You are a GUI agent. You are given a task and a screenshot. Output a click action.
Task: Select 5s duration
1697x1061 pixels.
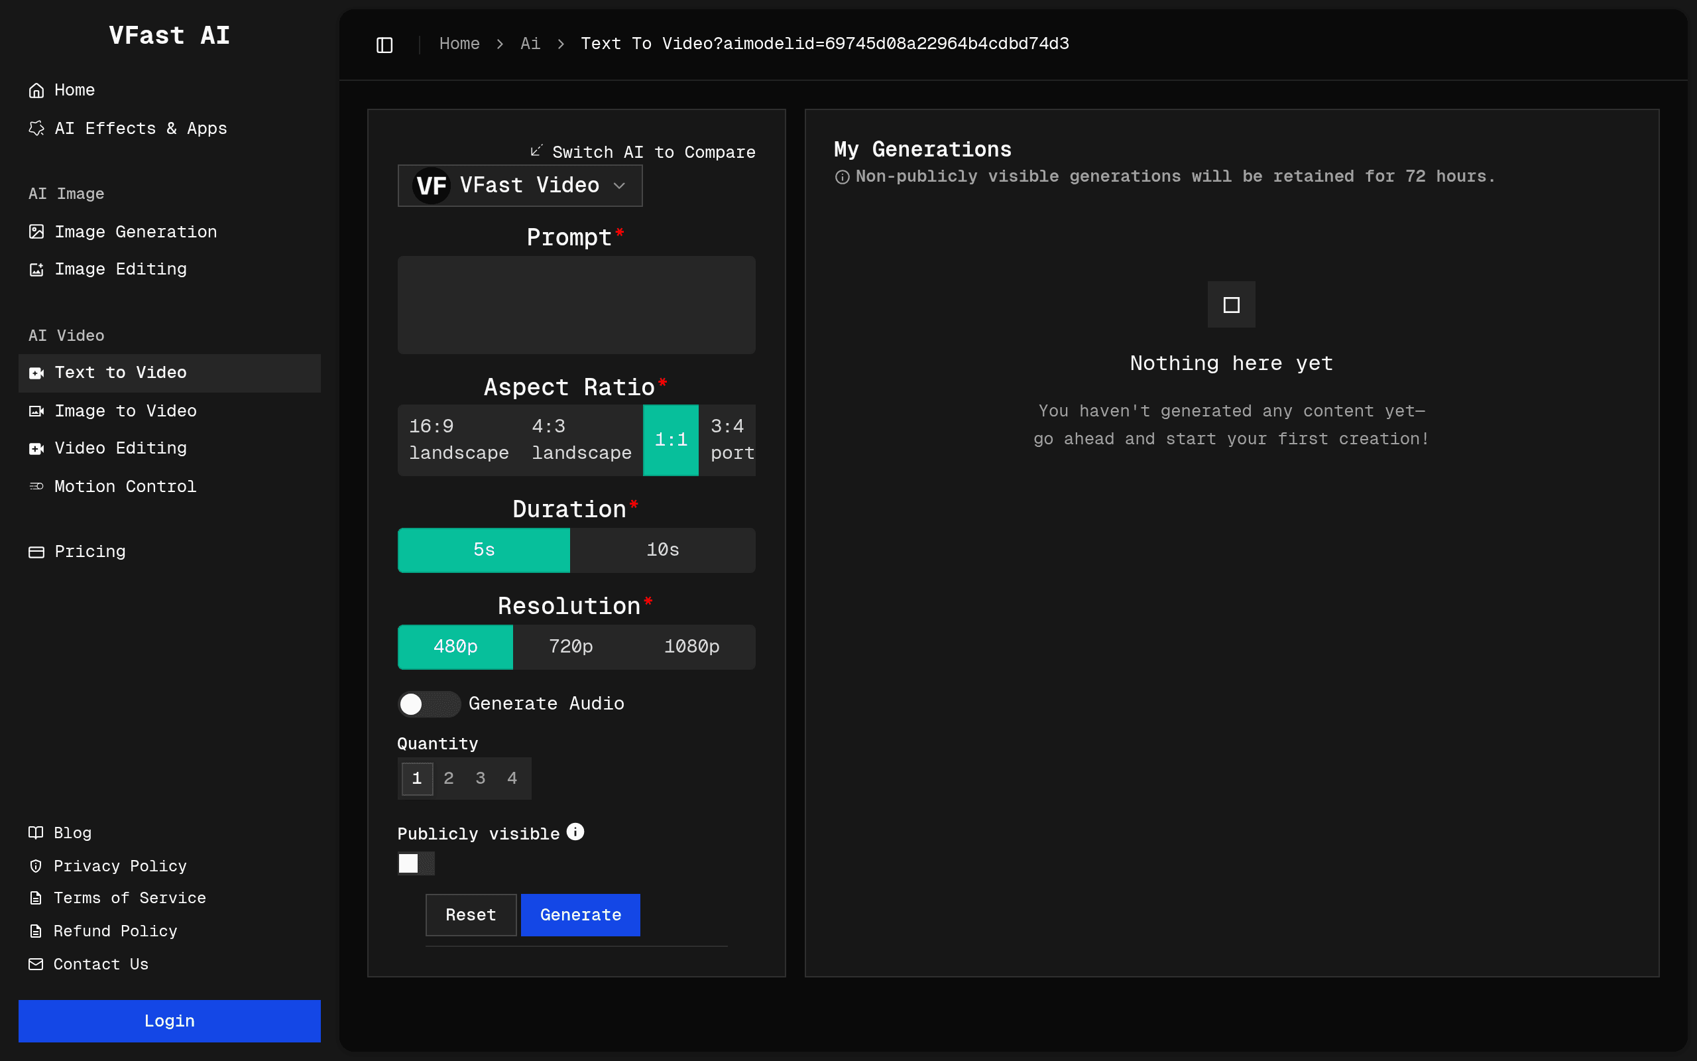point(484,550)
